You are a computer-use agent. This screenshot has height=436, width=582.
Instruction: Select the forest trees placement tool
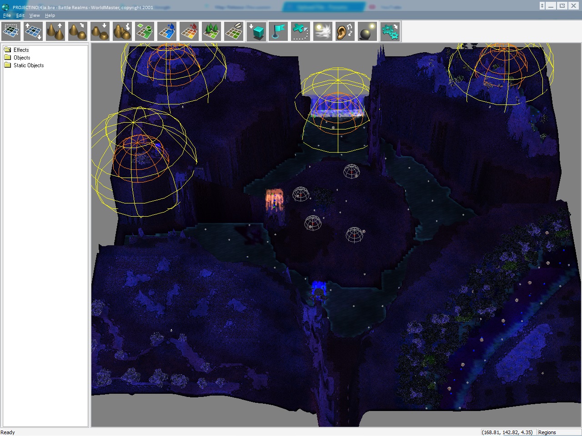coord(211,31)
